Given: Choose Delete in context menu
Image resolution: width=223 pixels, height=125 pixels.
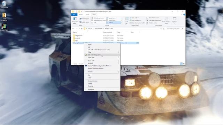Looking at the screenshot, I should coord(102,84).
